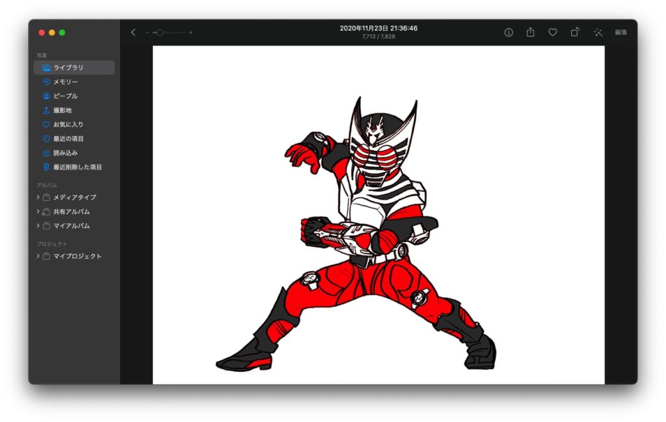Zoom in with the plus icon

coord(191,33)
